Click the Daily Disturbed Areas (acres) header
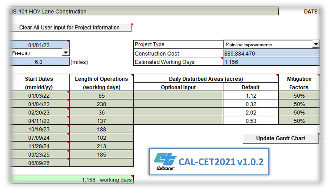This screenshot has height=191, width=331. tap(206, 79)
